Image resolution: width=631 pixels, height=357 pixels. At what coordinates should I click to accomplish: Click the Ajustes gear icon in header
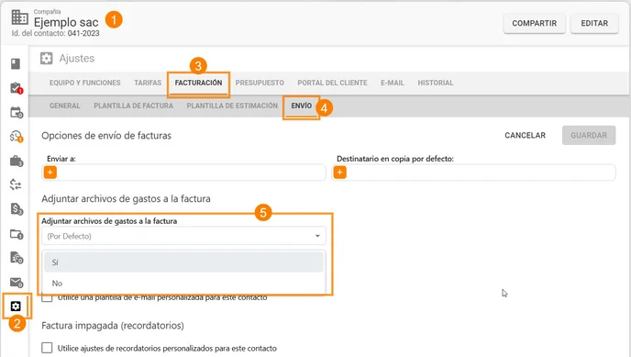[x=46, y=59]
